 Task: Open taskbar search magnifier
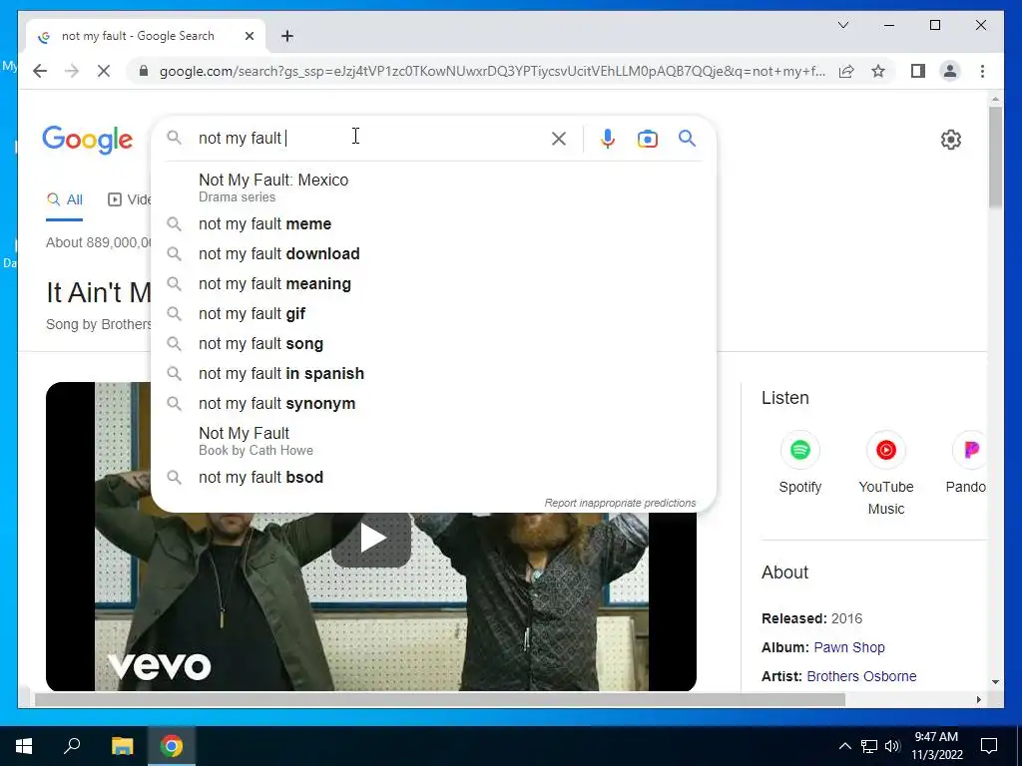tap(72, 746)
